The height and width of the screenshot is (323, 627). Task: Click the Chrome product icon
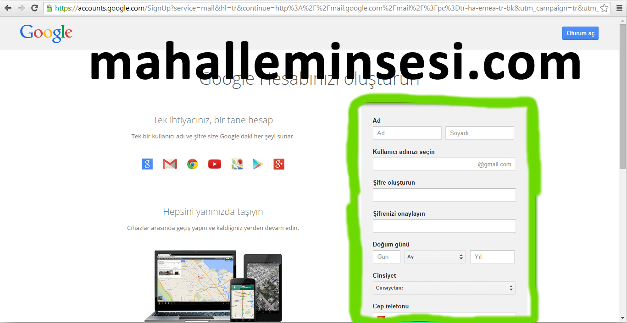[x=192, y=164]
